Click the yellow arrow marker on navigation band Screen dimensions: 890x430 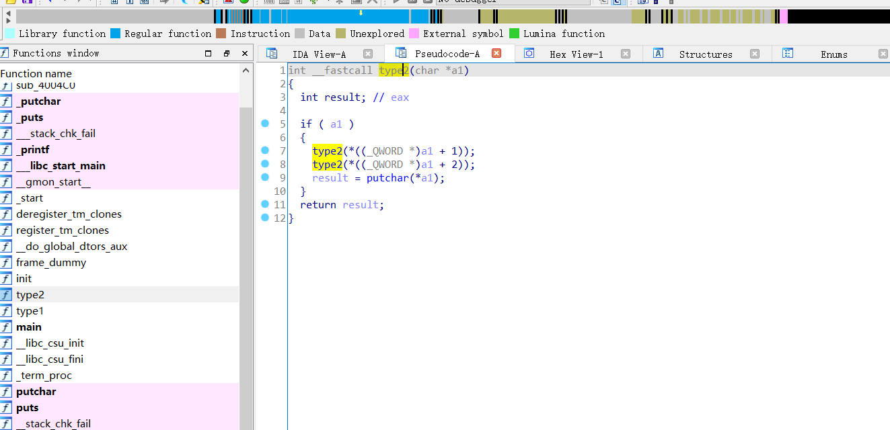tap(361, 13)
